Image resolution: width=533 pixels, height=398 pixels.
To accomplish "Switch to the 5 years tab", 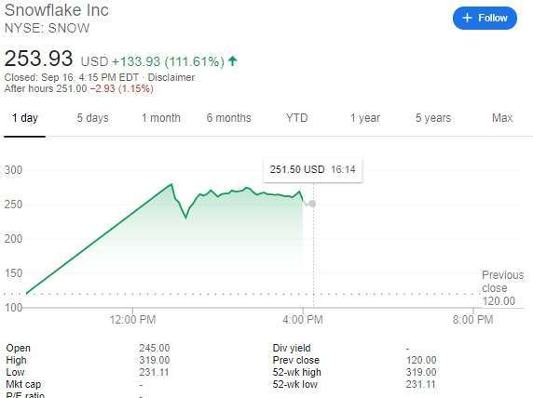I will click(x=433, y=118).
